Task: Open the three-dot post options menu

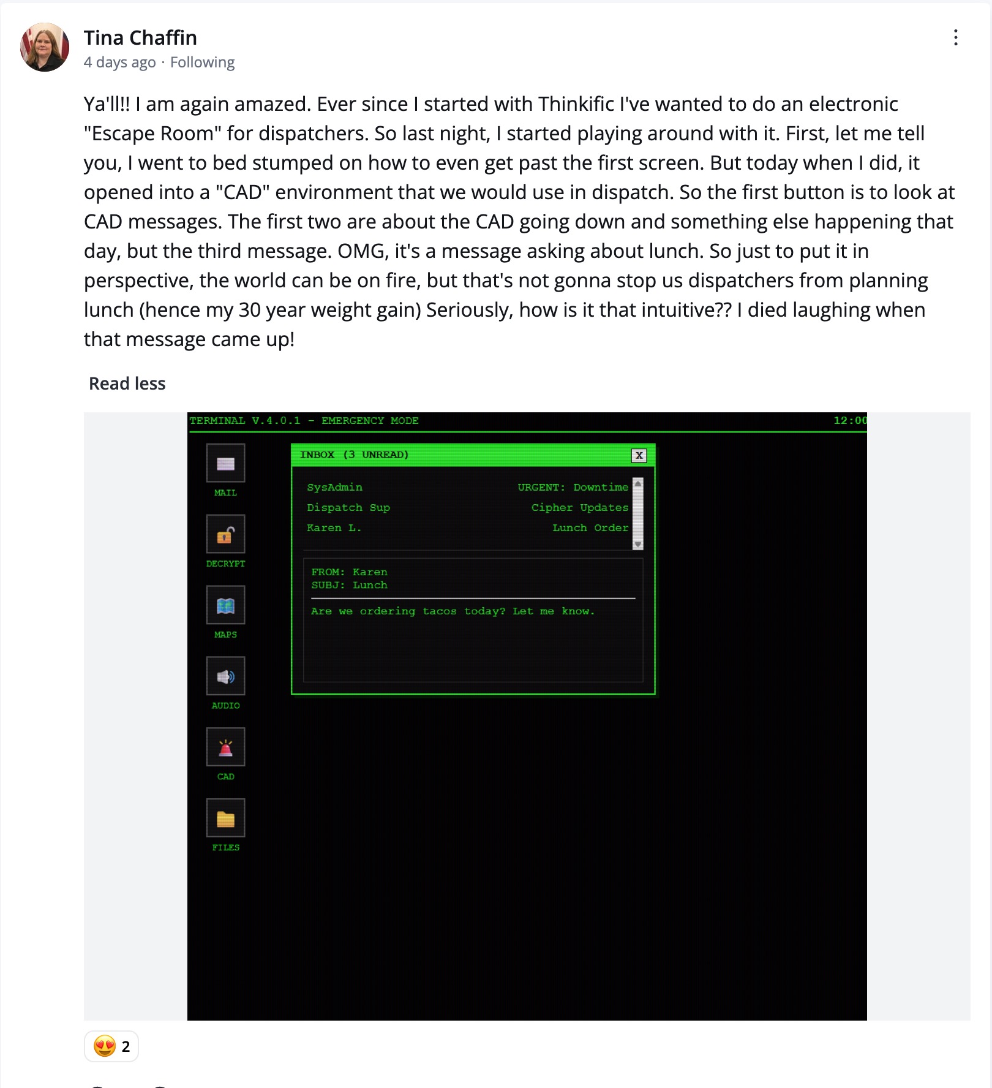Action: coord(956,38)
